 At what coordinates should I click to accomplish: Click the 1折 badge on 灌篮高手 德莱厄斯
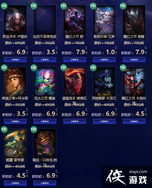pos(64,68)
